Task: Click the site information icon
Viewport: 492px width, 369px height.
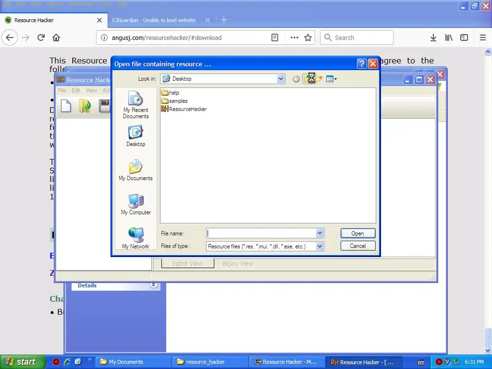Action: (104, 37)
